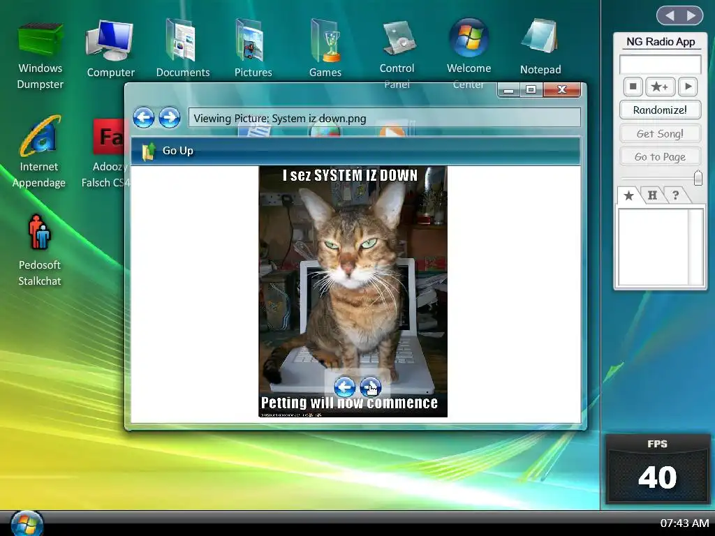Click the 07:43 AM taskbar clock
The width and height of the screenshot is (715, 536).
[684, 523]
